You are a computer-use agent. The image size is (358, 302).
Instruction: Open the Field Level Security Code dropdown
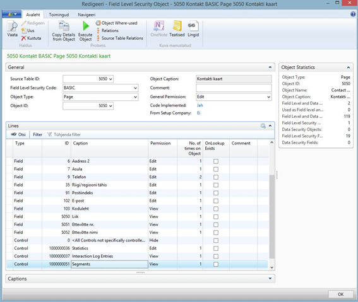click(135, 88)
